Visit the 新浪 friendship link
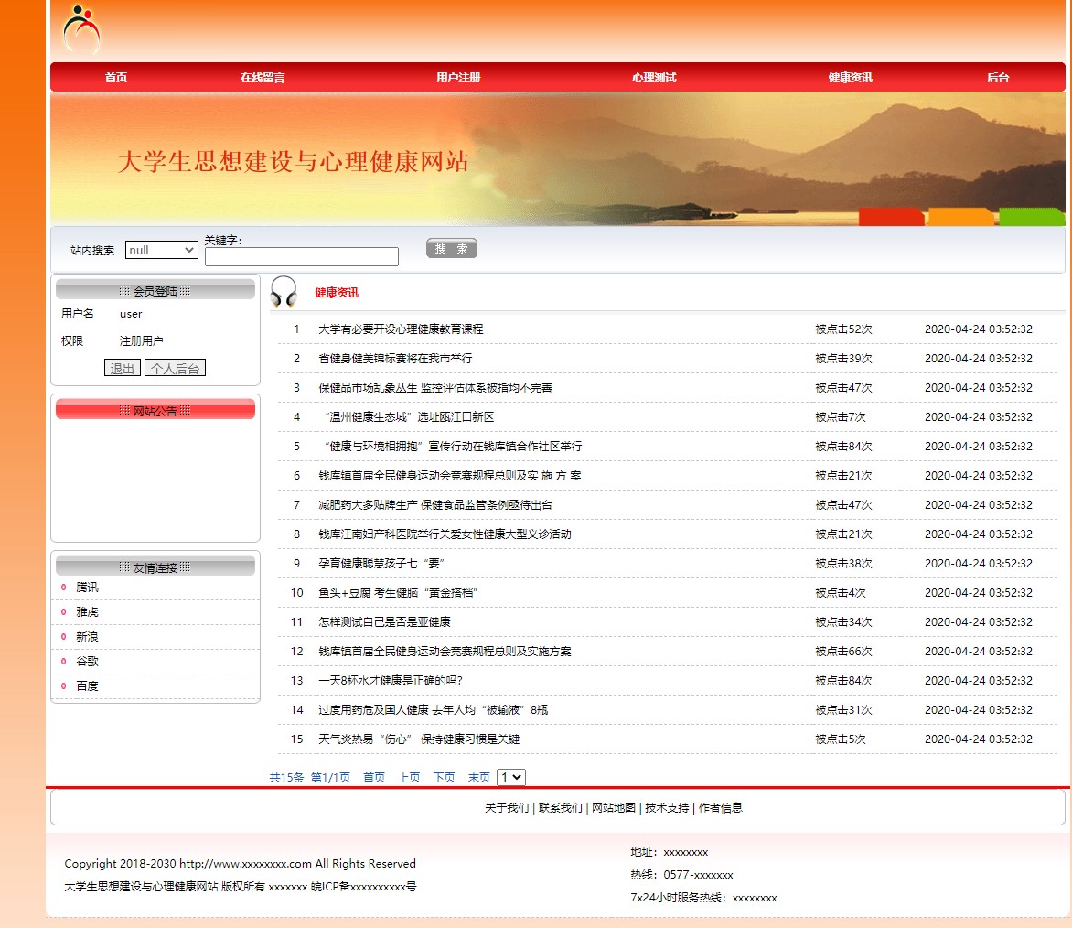 point(85,636)
